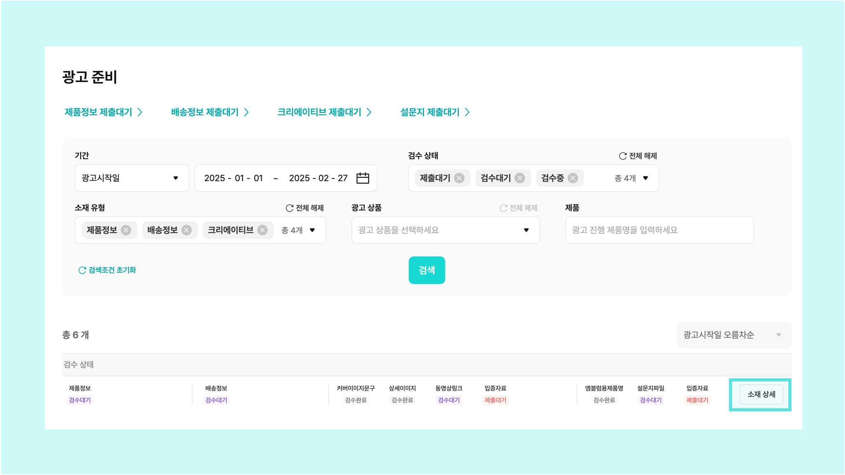Click the 배송정보 검수대기 status badge

[x=216, y=400]
